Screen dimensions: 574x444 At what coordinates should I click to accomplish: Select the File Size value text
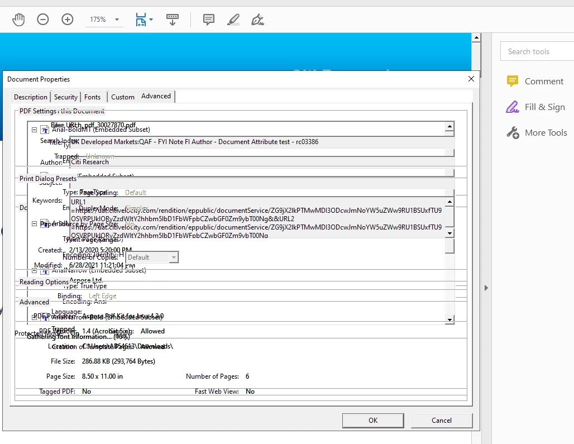(118, 361)
